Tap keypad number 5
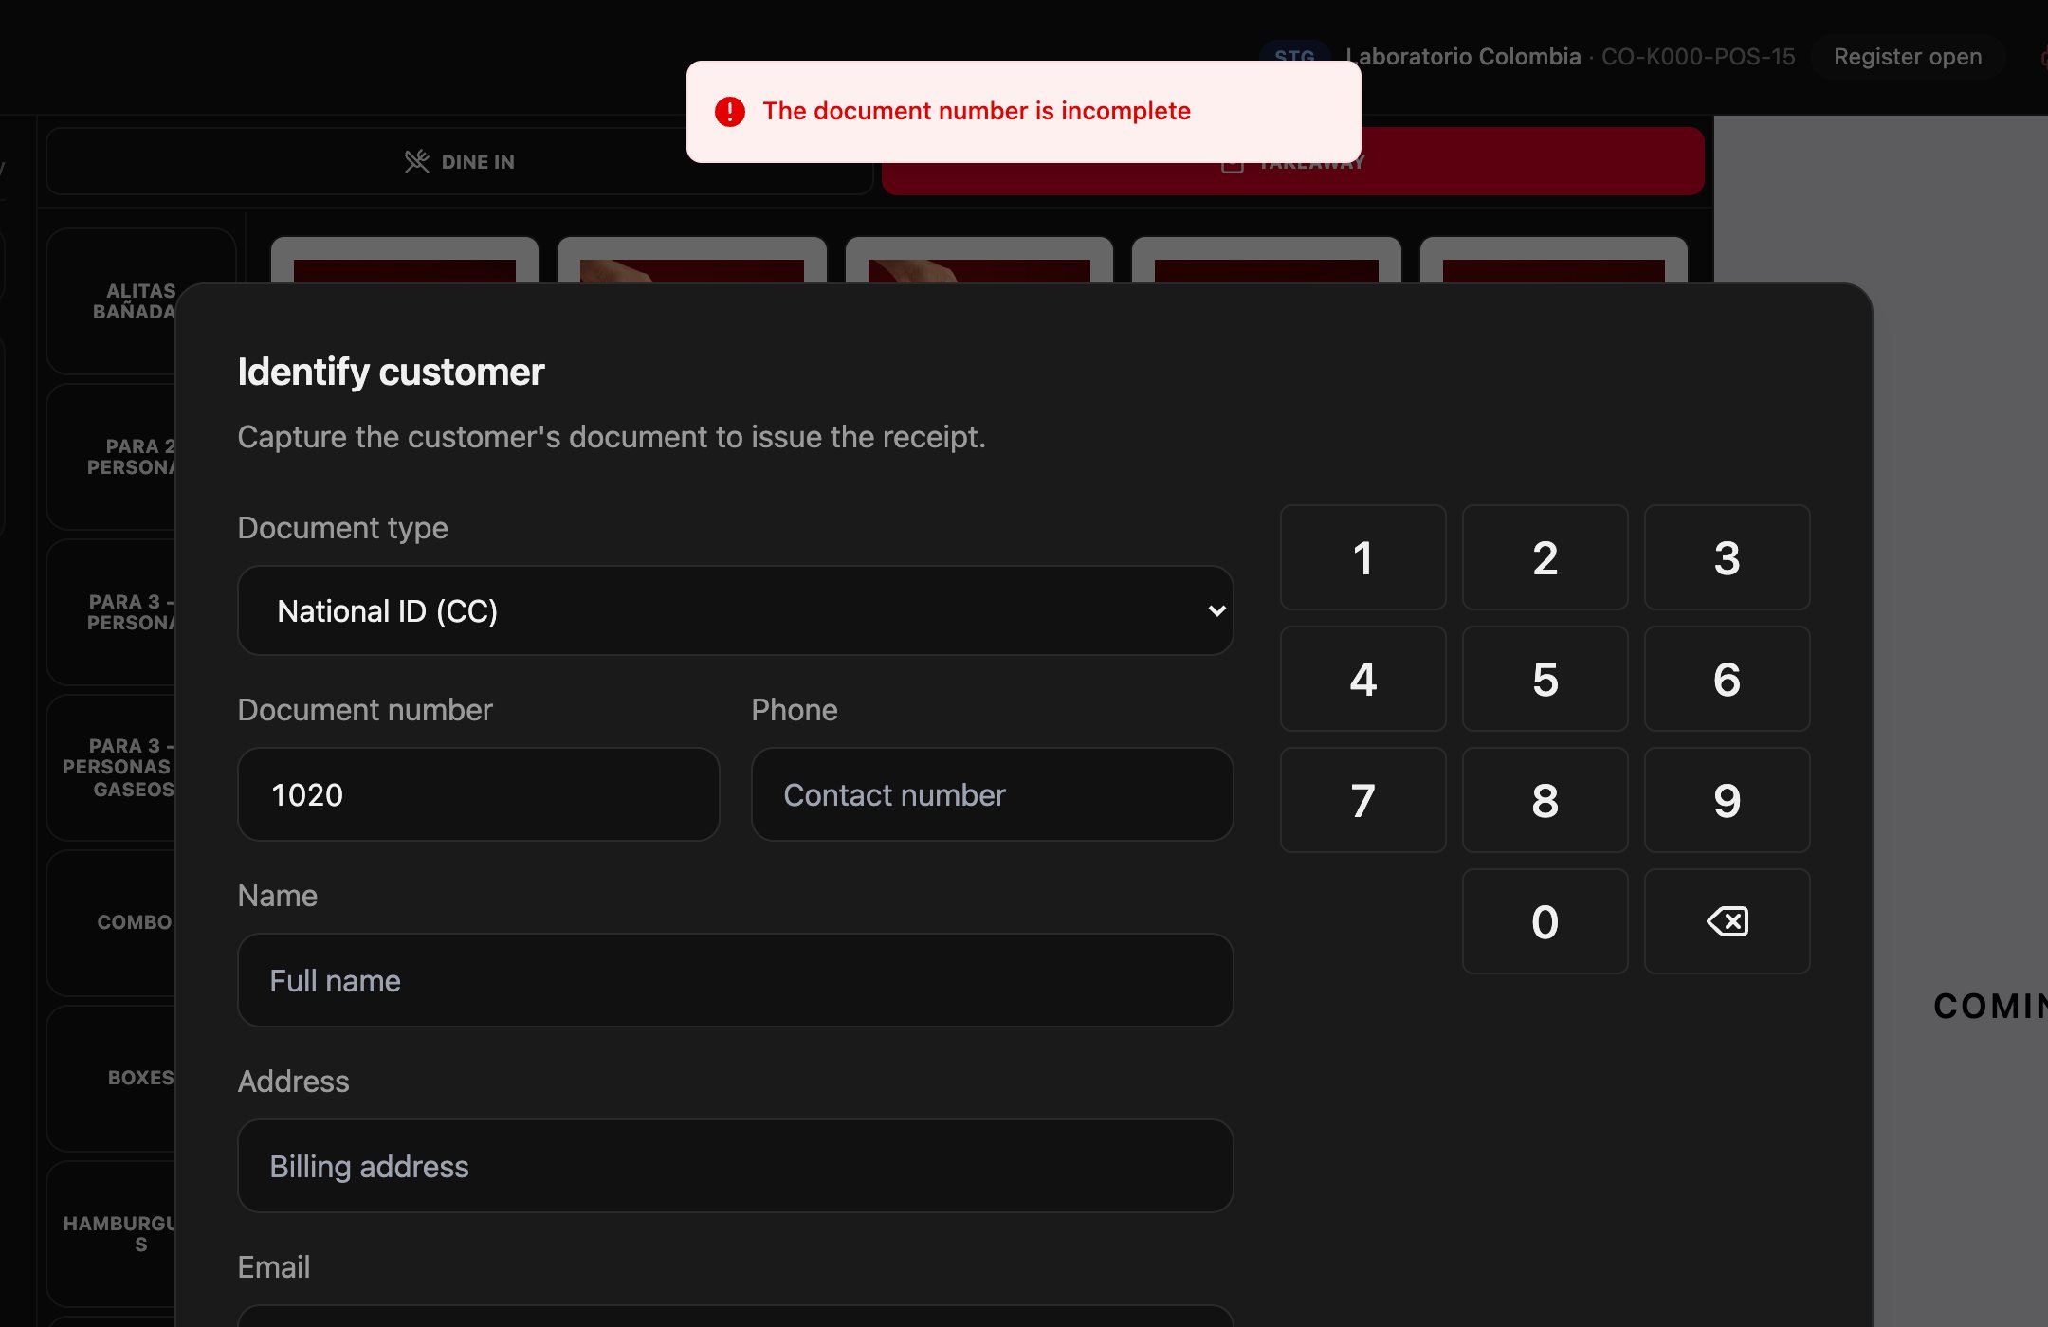The height and width of the screenshot is (1327, 2048). tap(1545, 679)
